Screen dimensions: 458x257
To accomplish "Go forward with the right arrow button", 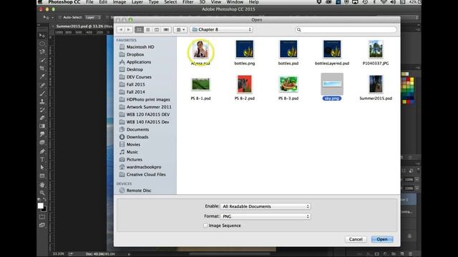I will tap(129, 29).
